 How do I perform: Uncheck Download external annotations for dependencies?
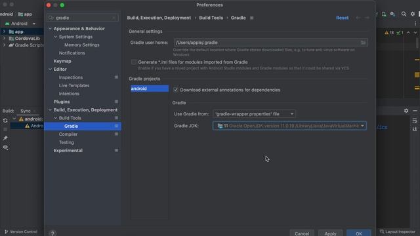click(175, 90)
